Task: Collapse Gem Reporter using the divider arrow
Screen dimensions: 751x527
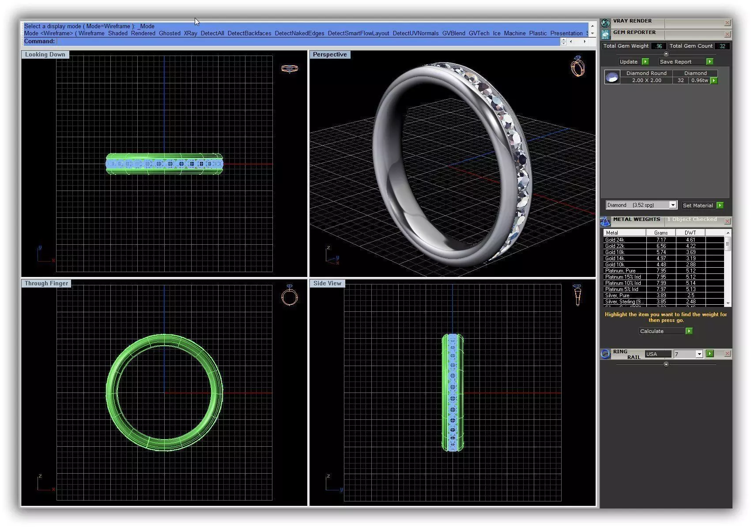Action: coord(666,54)
